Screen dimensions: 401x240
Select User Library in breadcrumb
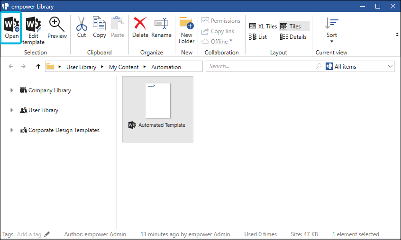coord(82,67)
